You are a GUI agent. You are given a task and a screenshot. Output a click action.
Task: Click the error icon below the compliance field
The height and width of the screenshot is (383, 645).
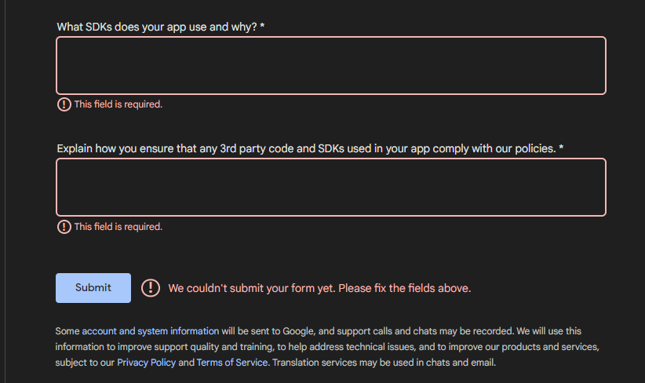pyautogui.click(x=64, y=227)
